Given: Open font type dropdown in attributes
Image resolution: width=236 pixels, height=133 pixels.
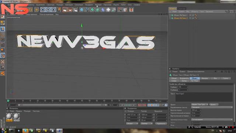Looking at the screenshot, I should [x=200, y=105].
